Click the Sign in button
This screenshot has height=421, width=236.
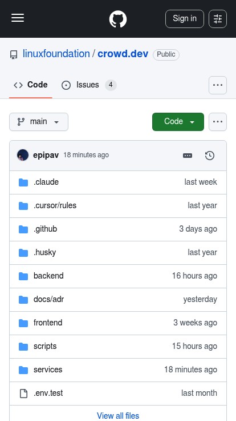(185, 19)
